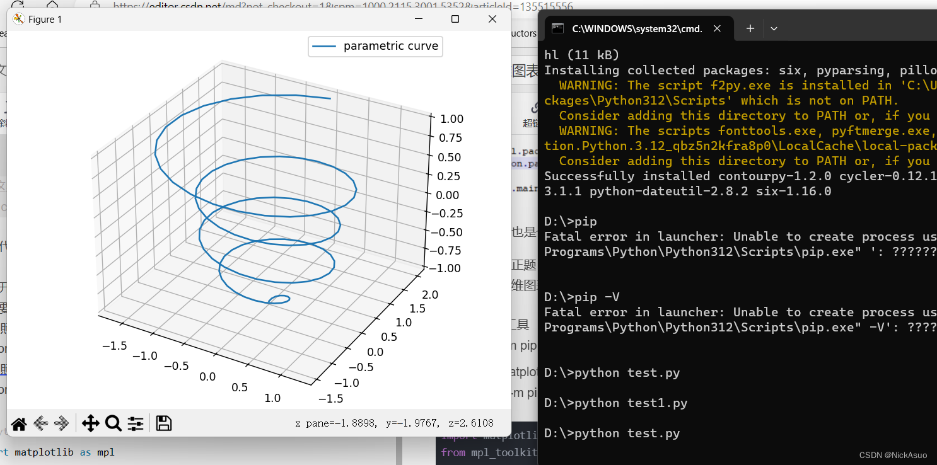Screen dimensions: 937x465
Task: Click the 'from mpl_toolkit' code line
Action: pos(489,452)
